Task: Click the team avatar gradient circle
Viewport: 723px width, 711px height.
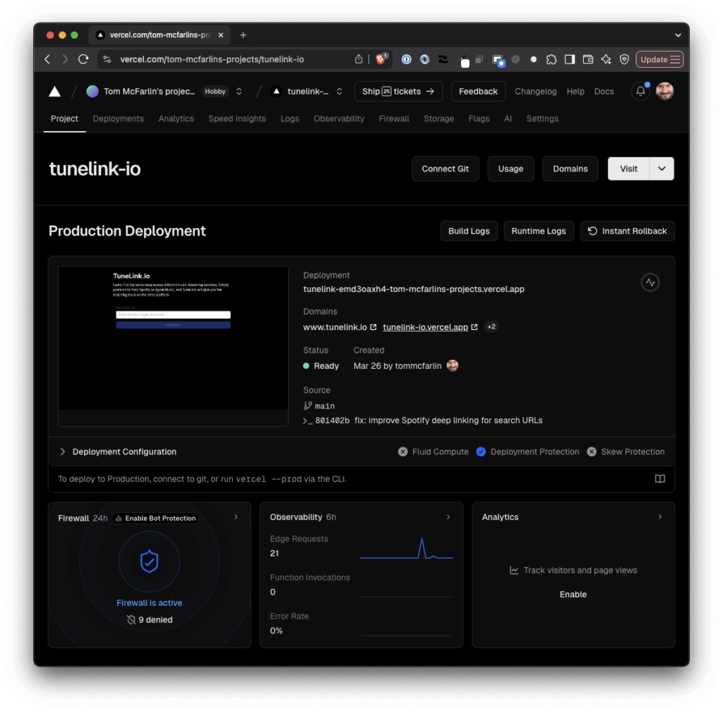Action: click(x=92, y=91)
